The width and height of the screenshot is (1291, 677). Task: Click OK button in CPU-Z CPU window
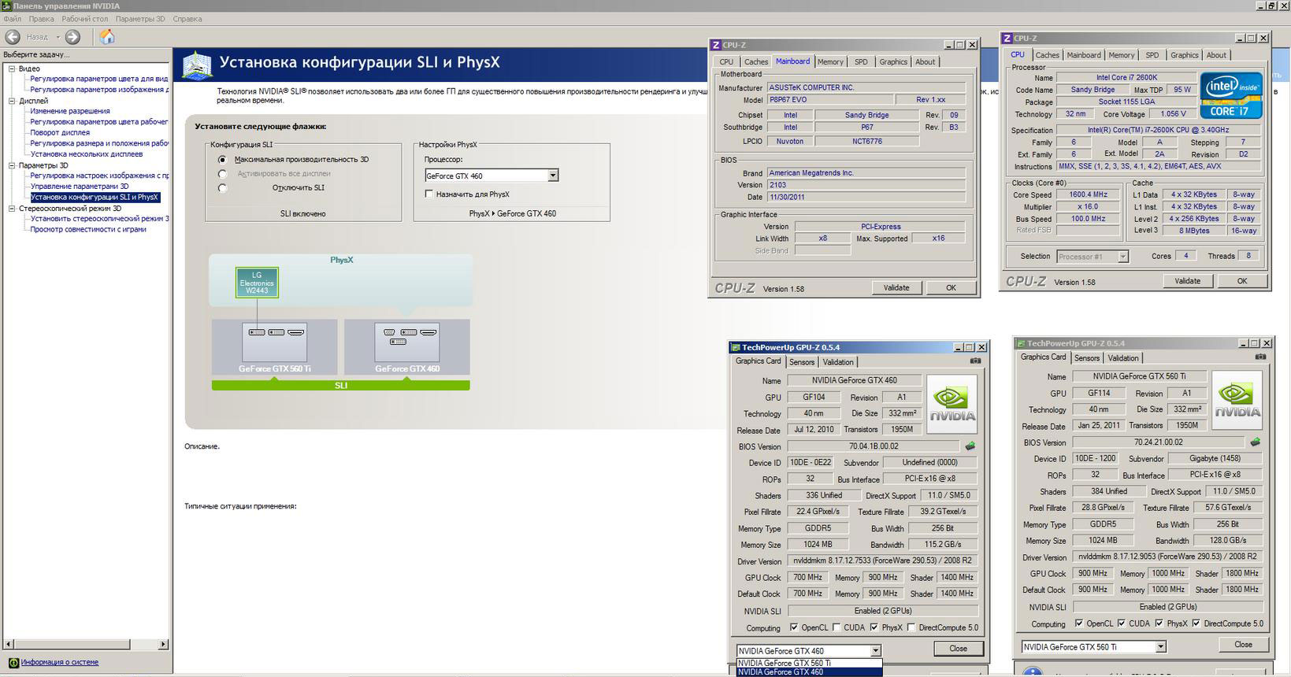1242,281
